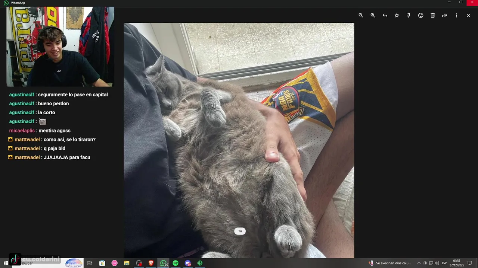Forward the photo with the arrow icon
This screenshot has height=268, width=478.
(444, 15)
